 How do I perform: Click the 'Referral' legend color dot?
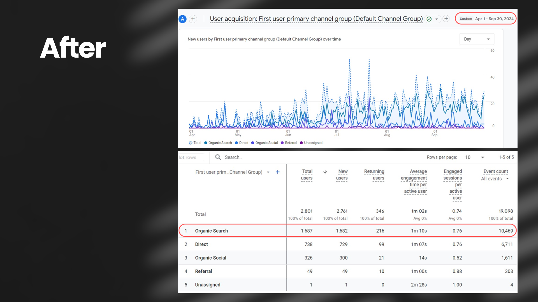(282, 143)
